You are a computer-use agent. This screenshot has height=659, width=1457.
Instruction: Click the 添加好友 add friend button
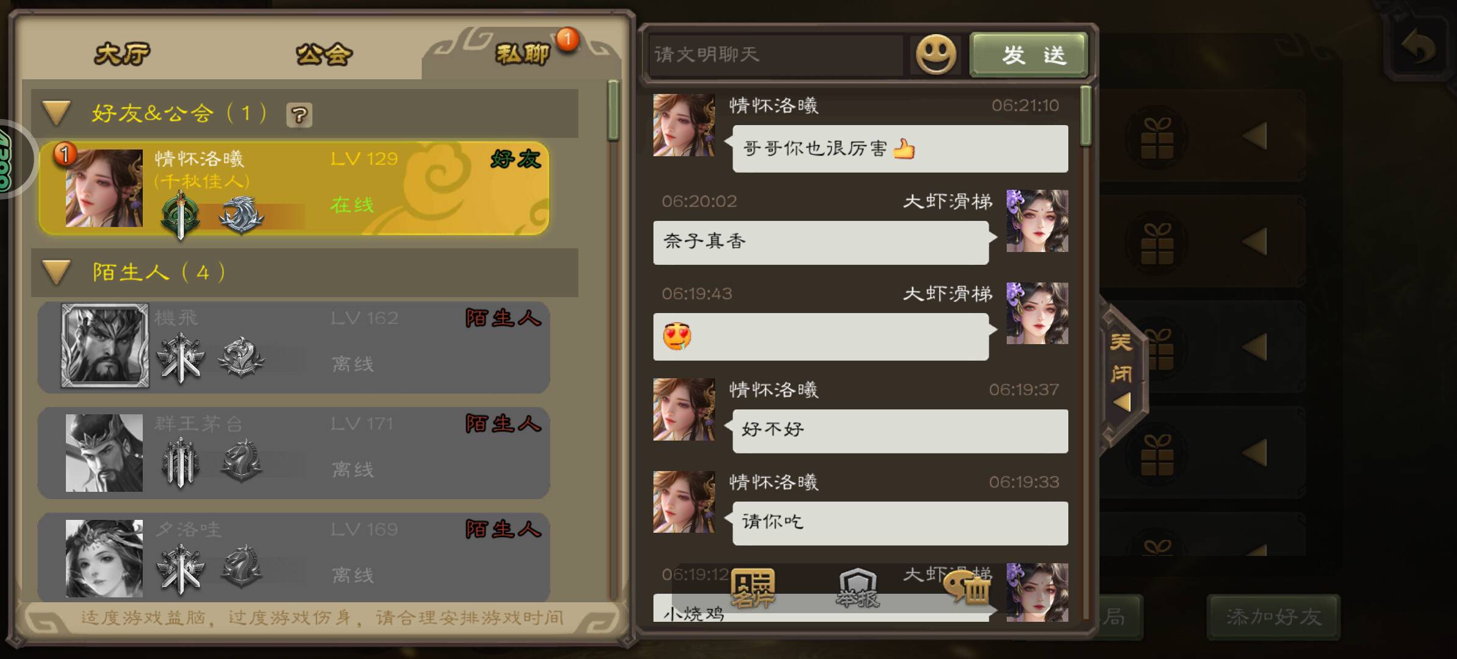(x=1274, y=616)
